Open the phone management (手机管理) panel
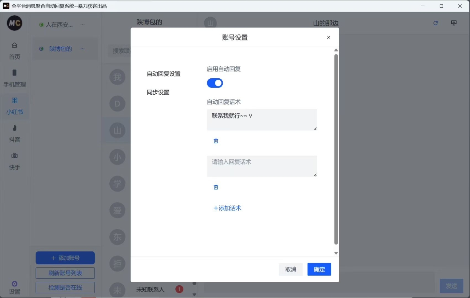 click(14, 78)
